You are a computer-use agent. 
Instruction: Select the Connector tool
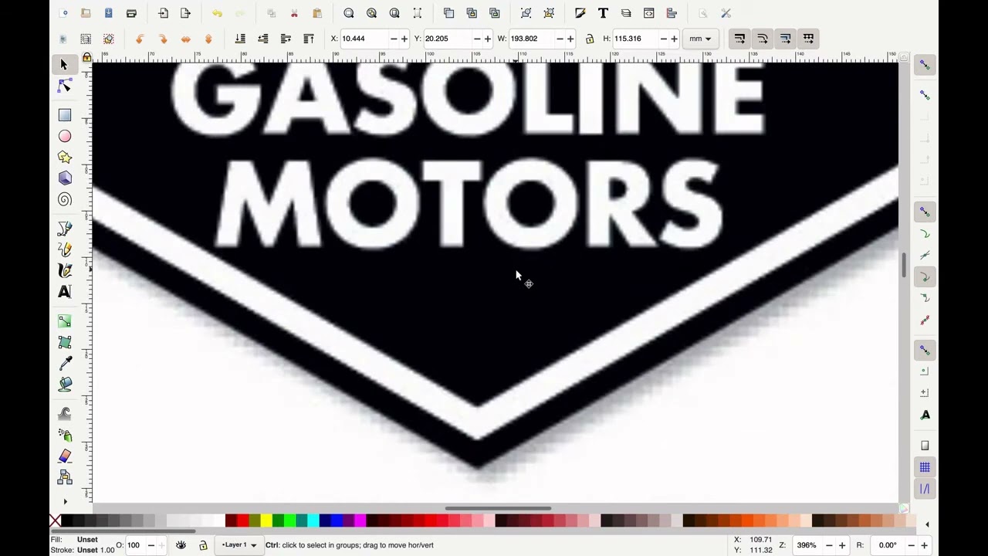pyautogui.click(x=64, y=477)
